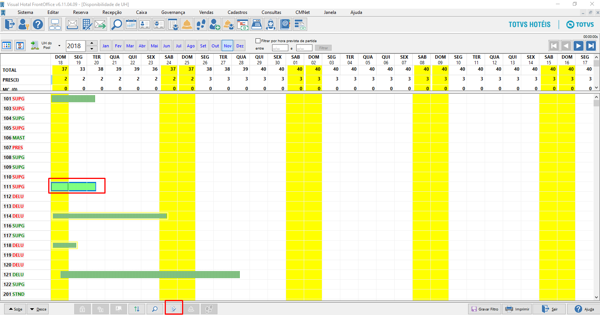Open the cash register icon
The height and width of the screenshot is (315, 600).
click(x=257, y=24)
